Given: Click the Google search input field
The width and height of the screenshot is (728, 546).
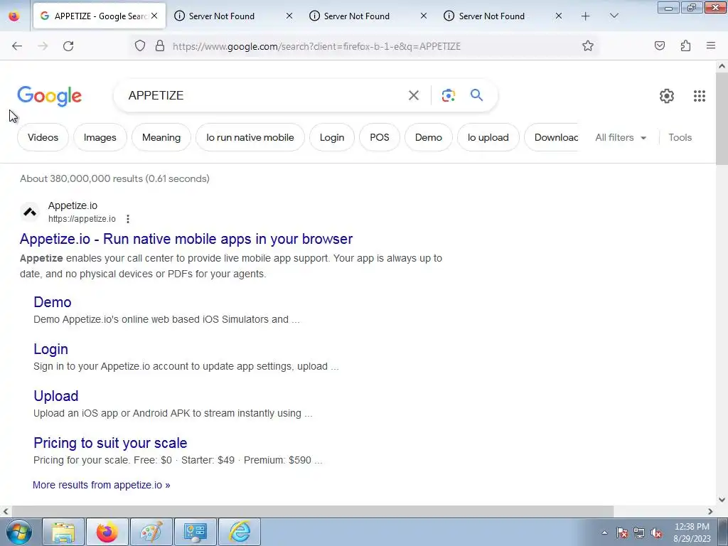Looking at the screenshot, I should tap(264, 95).
